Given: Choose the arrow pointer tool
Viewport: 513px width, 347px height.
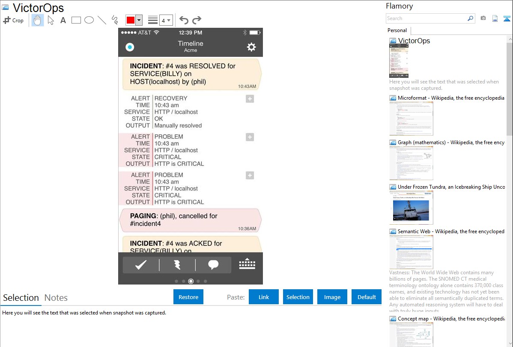Looking at the screenshot, I should pyautogui.click(x=51, y=20).
